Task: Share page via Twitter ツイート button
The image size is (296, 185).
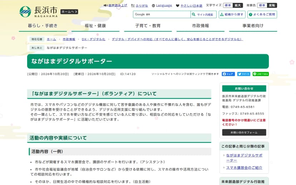Action: 244,74
